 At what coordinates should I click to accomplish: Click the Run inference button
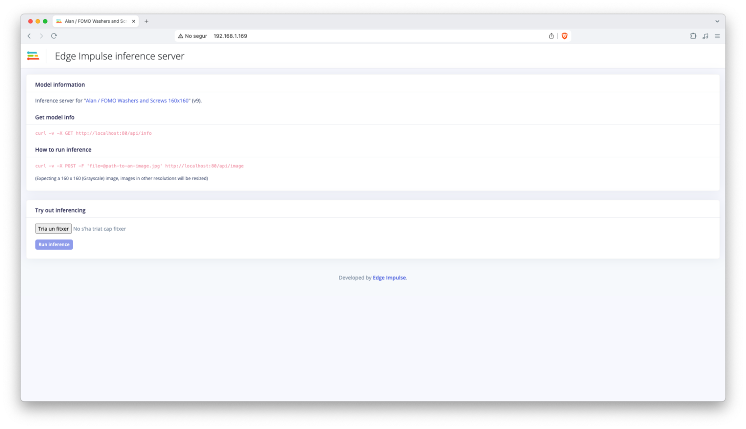coord(54,244)
